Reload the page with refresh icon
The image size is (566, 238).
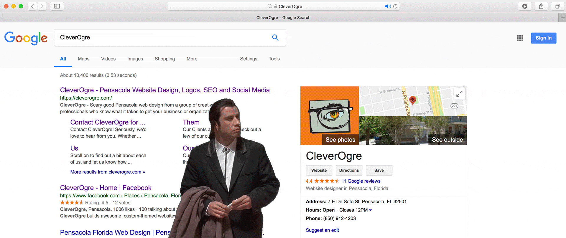click(x=395, y=6)
